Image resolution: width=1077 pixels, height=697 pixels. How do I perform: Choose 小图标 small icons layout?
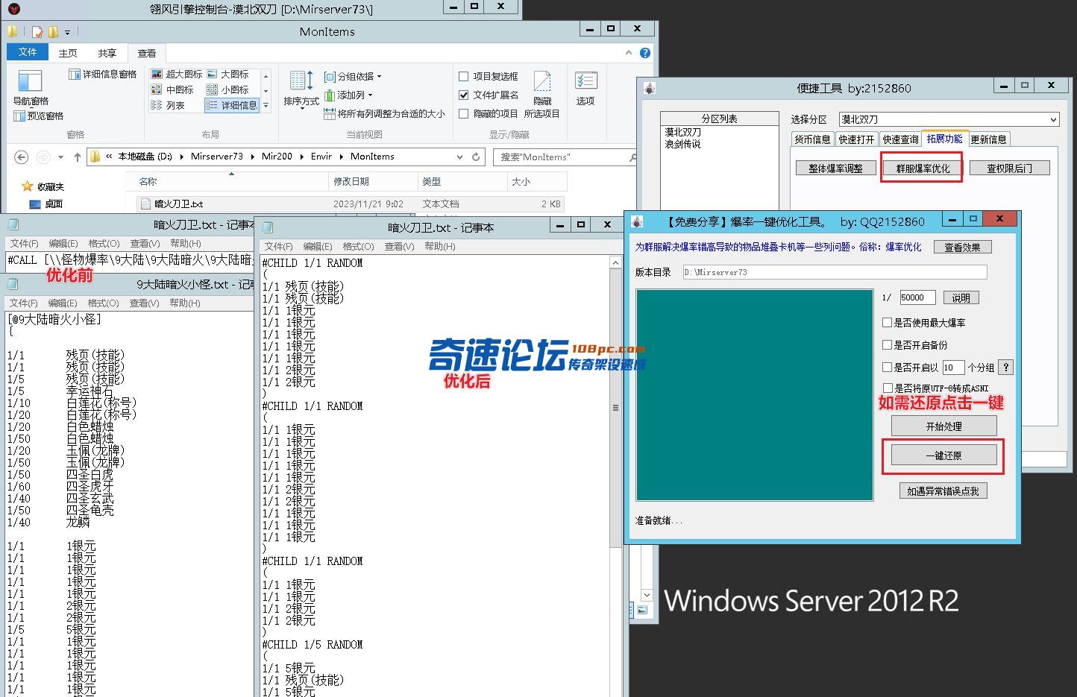pos(227,89)
